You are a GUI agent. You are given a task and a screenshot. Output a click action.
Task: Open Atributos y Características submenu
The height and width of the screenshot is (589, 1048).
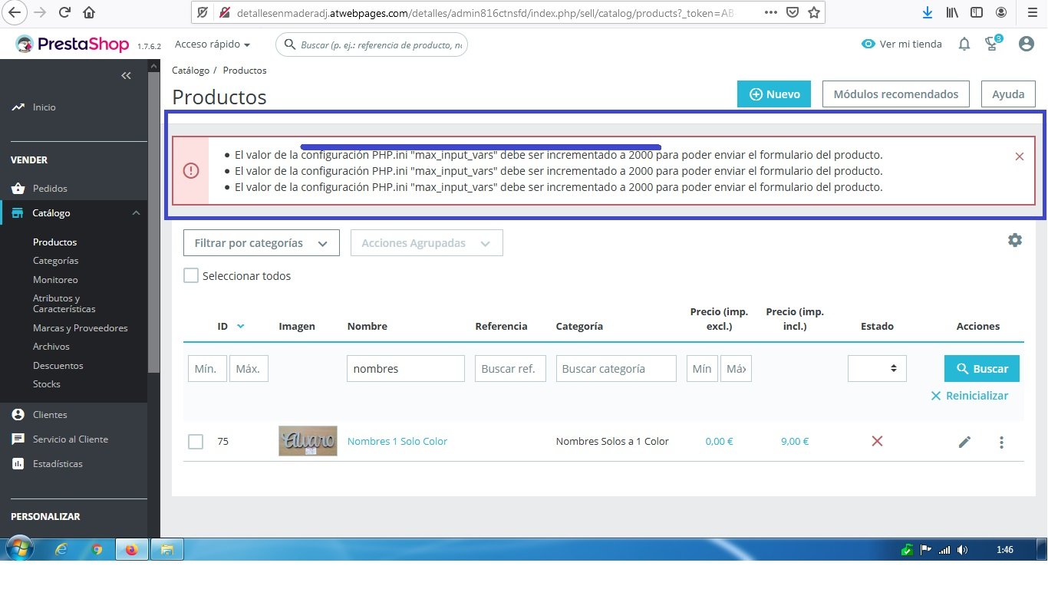pos(64,304)
